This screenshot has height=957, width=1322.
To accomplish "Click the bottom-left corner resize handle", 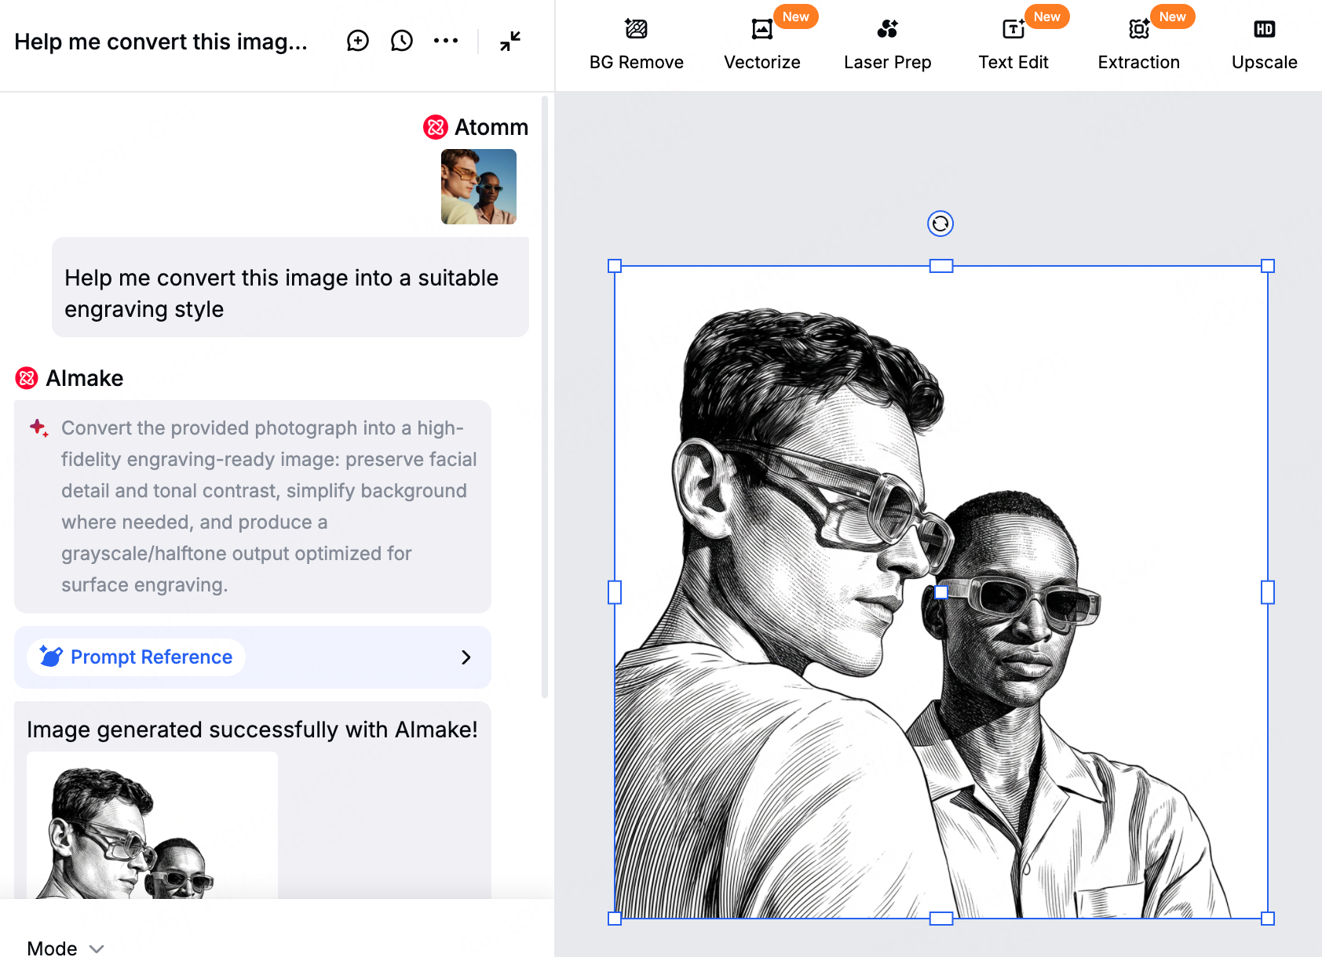I will click(x=615, y=919).
